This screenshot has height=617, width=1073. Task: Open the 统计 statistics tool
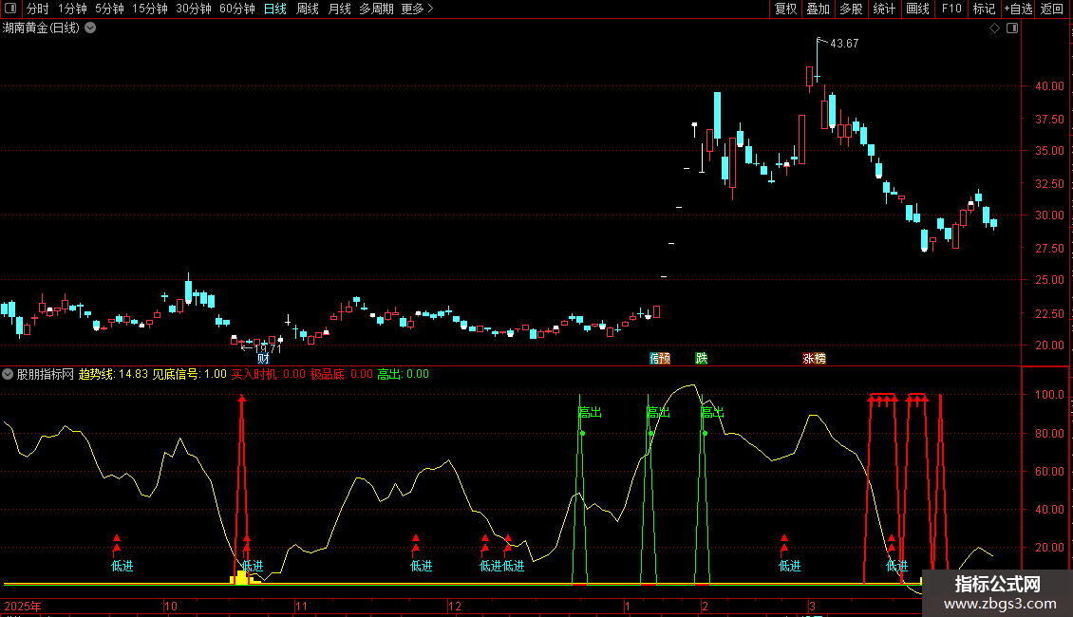[x=884, y=9]
